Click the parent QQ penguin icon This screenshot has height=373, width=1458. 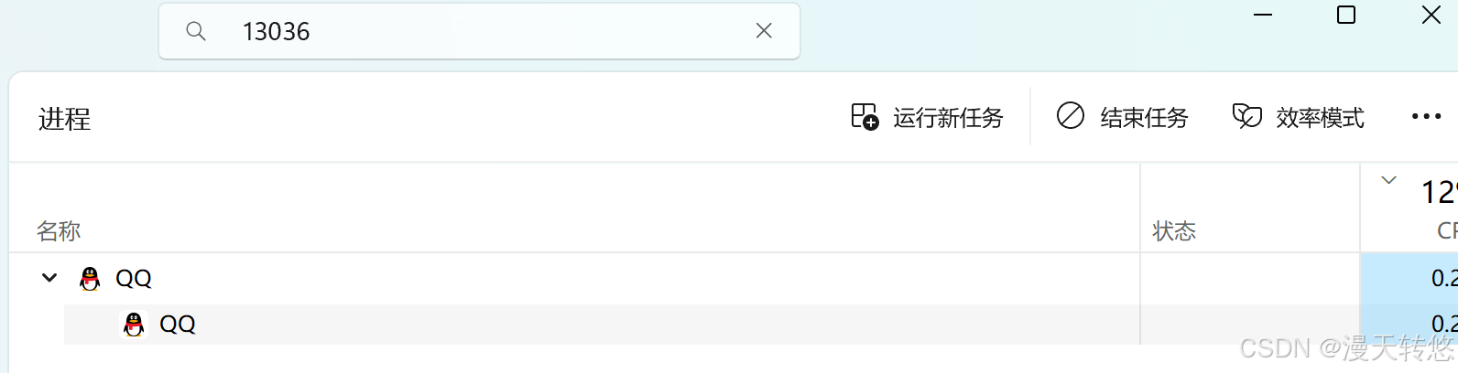click(90, 278)
